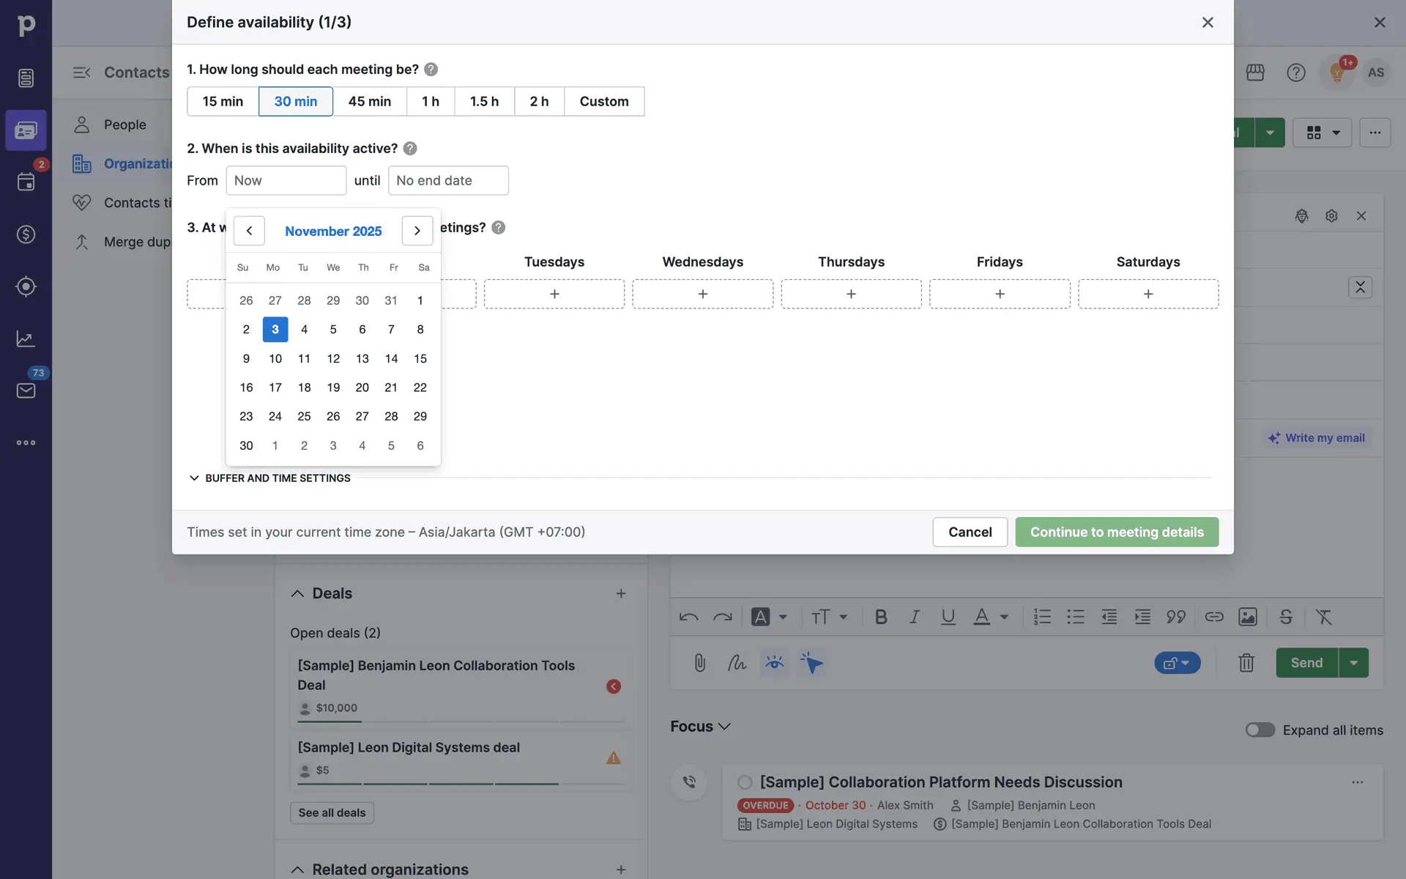Toggle Expand all items switch
This screenshot has width=1406, height=879.
tap(1260, 730)
